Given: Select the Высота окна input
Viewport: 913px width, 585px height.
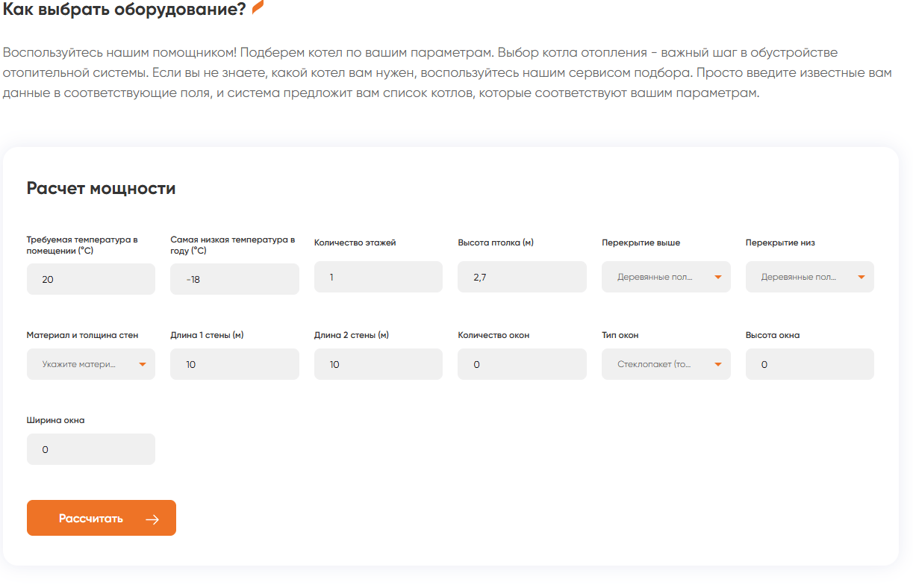Looking at the screenshot, I should click(810, 364).
